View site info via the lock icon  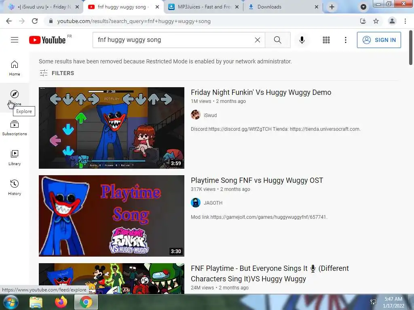(x=51, y=21)
